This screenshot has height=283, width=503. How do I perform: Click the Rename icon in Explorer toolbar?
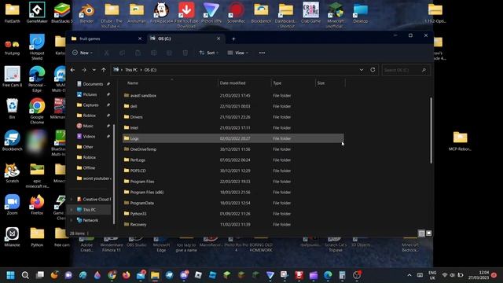tap(154, 53)
